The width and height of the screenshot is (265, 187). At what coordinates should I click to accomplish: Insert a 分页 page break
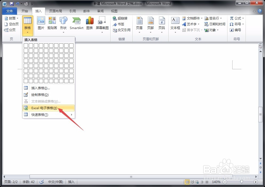pos(10,30)
